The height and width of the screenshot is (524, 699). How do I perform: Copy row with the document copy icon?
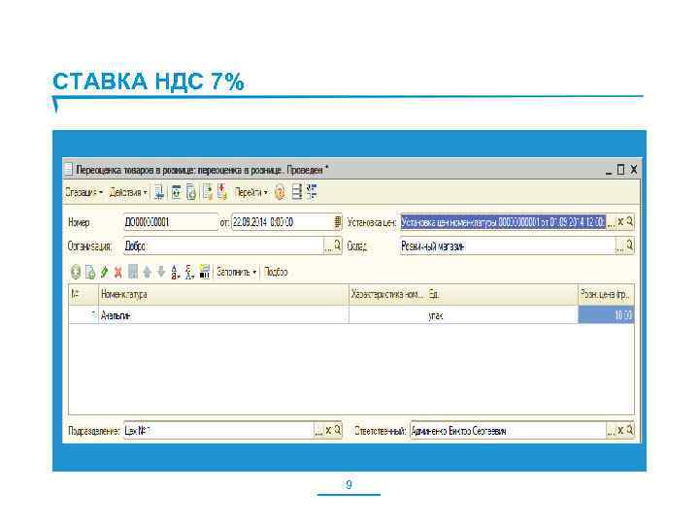tap(90, 272)
